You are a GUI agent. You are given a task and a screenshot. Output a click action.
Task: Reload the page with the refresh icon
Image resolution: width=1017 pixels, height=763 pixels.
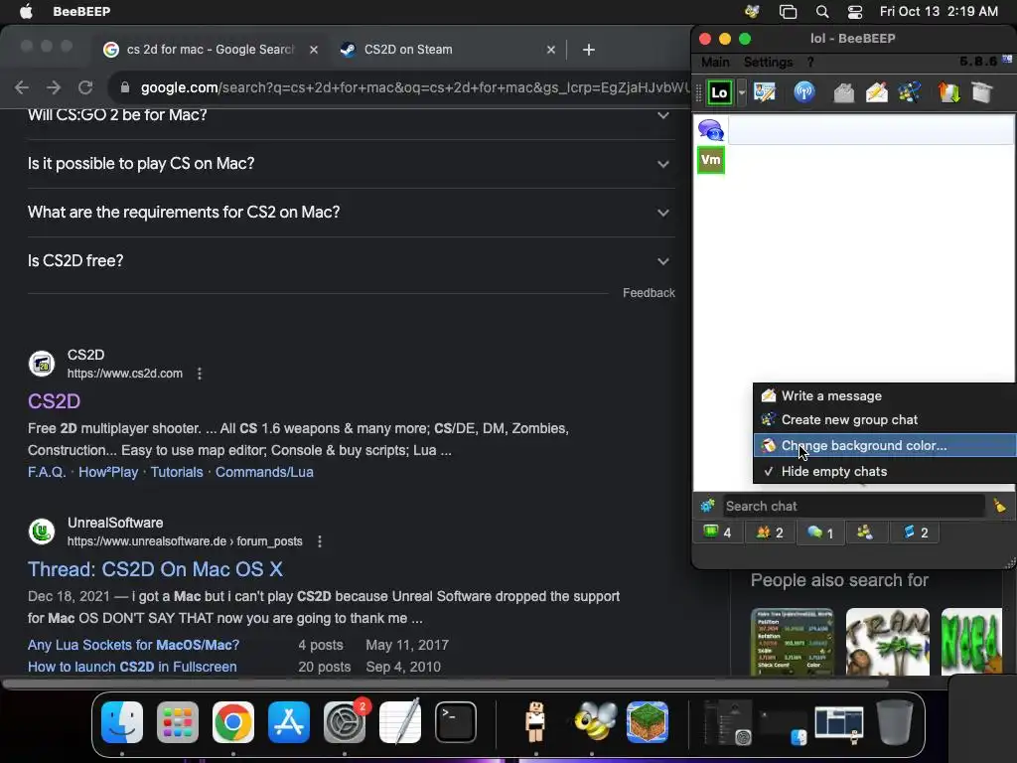(x=85, y=87)
